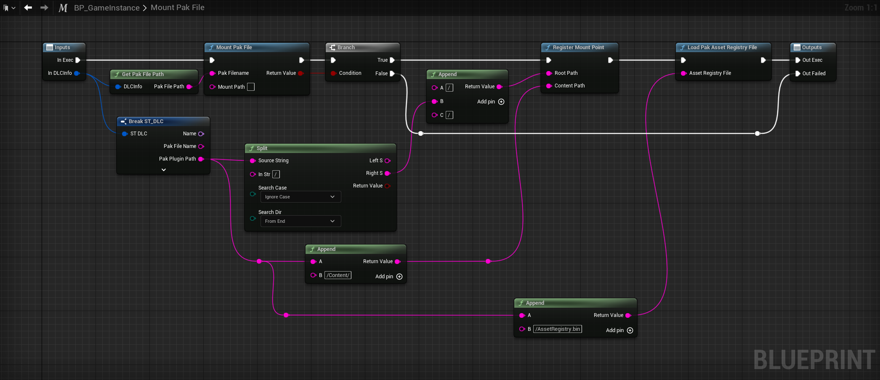This screenshot has width=880, height=380.
Task: Click the forward navigation arrow
Action: click(x=44, y=8)
